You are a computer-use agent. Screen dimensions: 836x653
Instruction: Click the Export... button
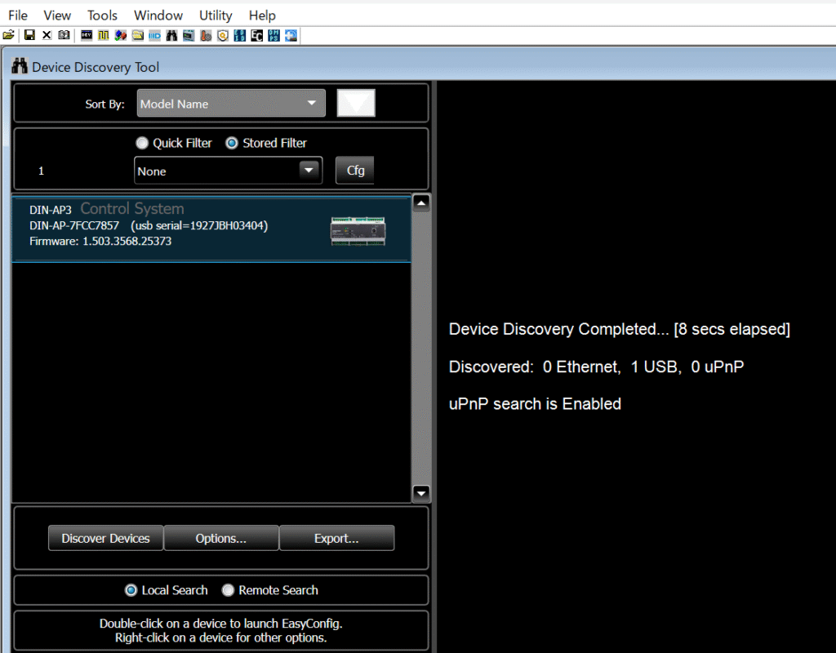click(x=336, y=538)
